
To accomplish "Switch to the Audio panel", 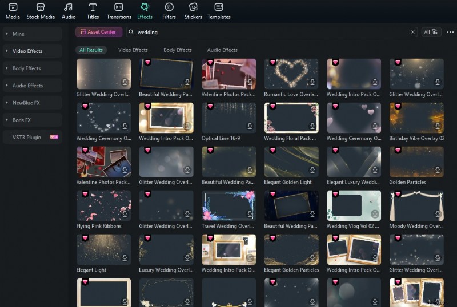I will click(69, 8).
